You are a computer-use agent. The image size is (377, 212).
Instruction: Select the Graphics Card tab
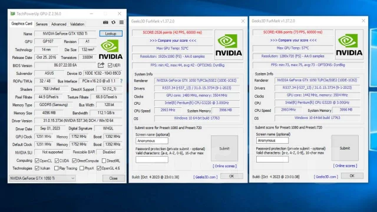pyautogui.click(x=21, y=24)
